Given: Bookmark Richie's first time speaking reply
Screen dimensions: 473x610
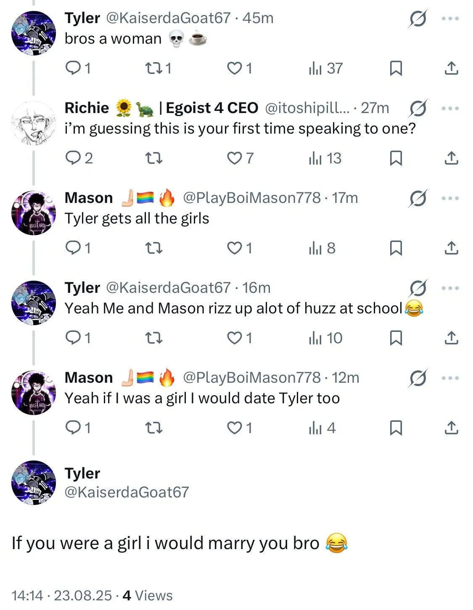Looking at the screenshot, I should pos(396,158).
